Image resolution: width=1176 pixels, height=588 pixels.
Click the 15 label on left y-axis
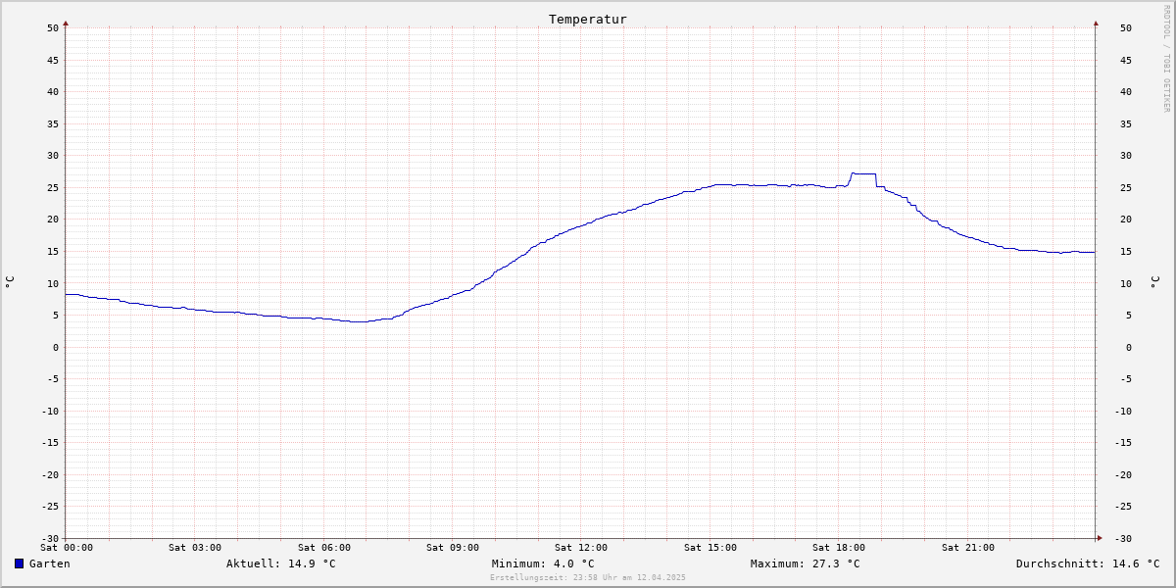53,252
